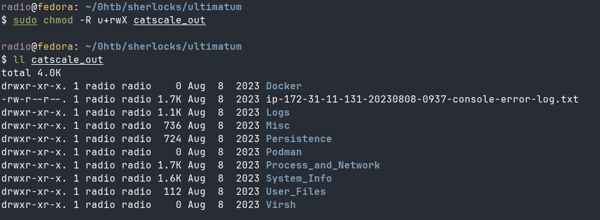Viewport: 600px width, 220px height.
Task: Click the chmod command word
Action: tap(58, 20)
